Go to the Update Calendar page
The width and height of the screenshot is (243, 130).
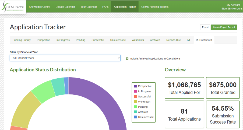[65, 7]
